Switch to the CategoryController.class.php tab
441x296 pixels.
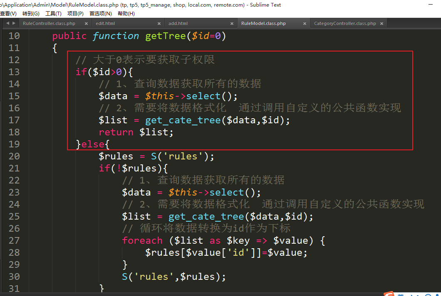click(344, 24)
